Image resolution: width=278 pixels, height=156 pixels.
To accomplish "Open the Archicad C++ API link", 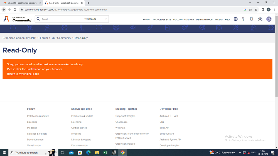I will [x=169, y=116].
